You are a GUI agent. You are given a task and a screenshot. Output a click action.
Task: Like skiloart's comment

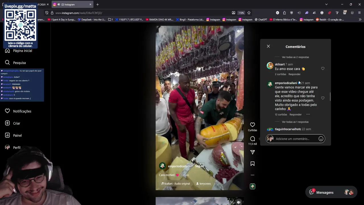[323, 69]
